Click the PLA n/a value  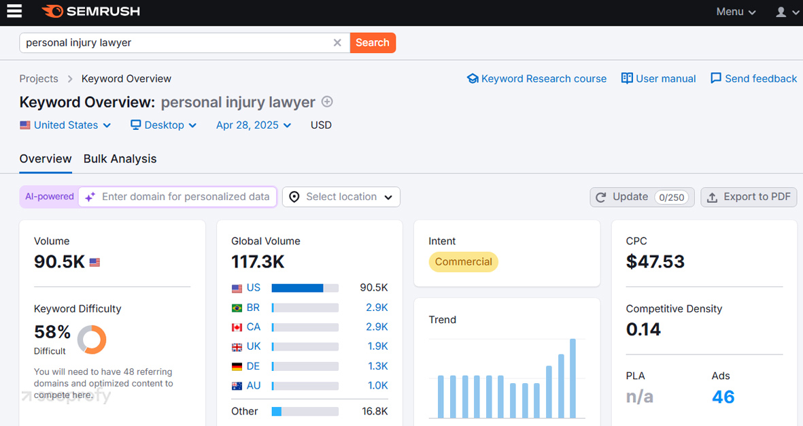[x=640, y=397]
